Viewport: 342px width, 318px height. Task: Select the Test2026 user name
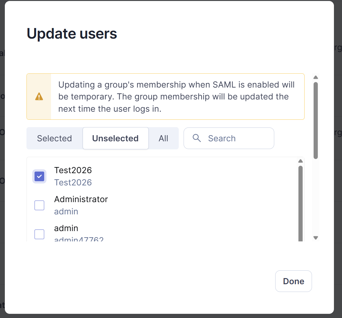(73, 170)
